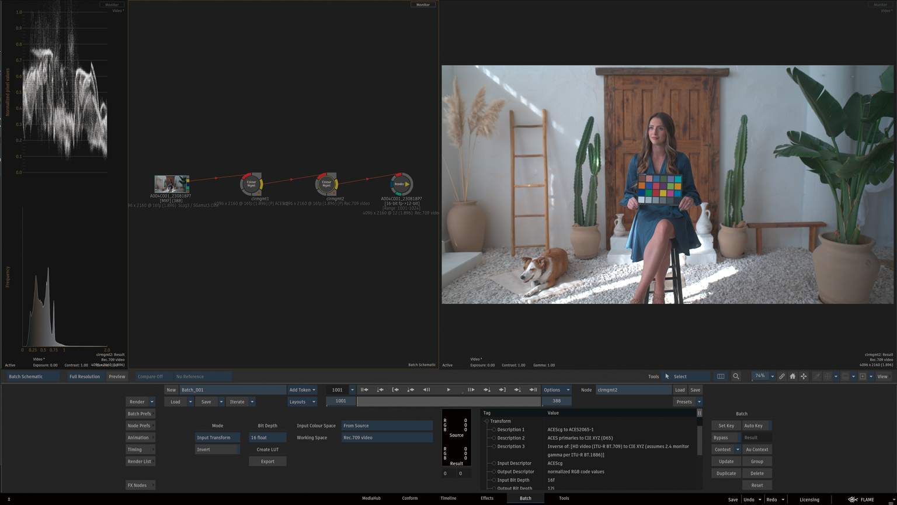897x505 pixels.
Task: Toggle the Invert option
Action: (217, 449)
